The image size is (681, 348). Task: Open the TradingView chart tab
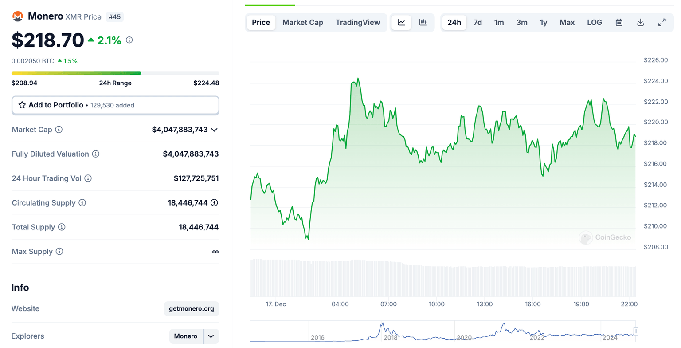357,22
